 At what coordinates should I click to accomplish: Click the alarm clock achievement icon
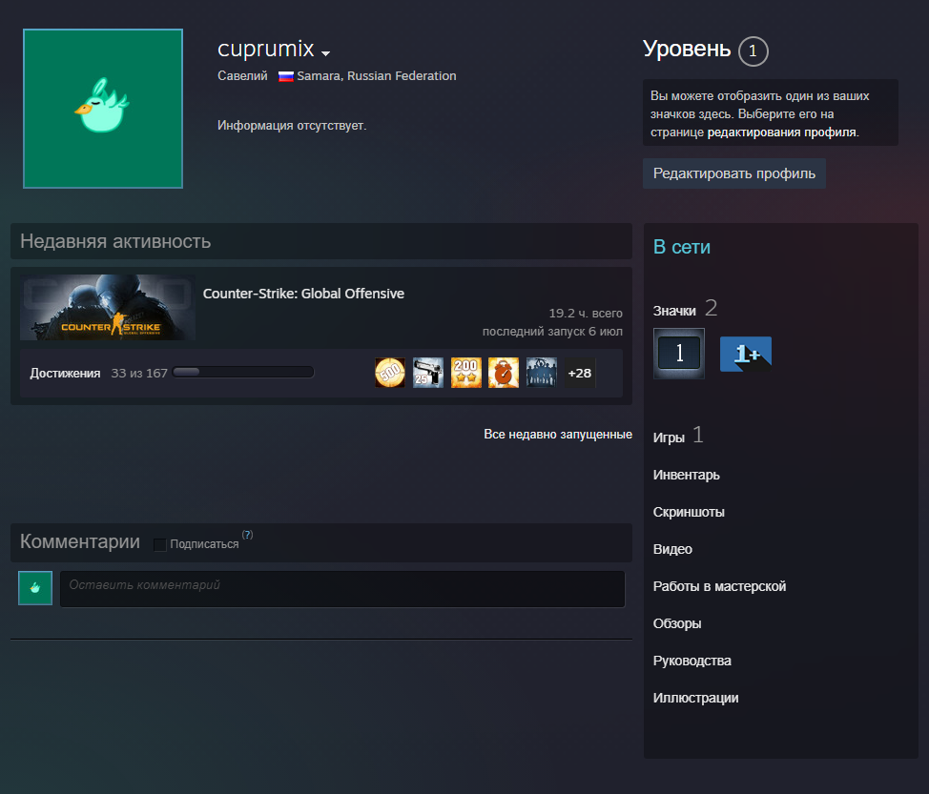[504, 373]
